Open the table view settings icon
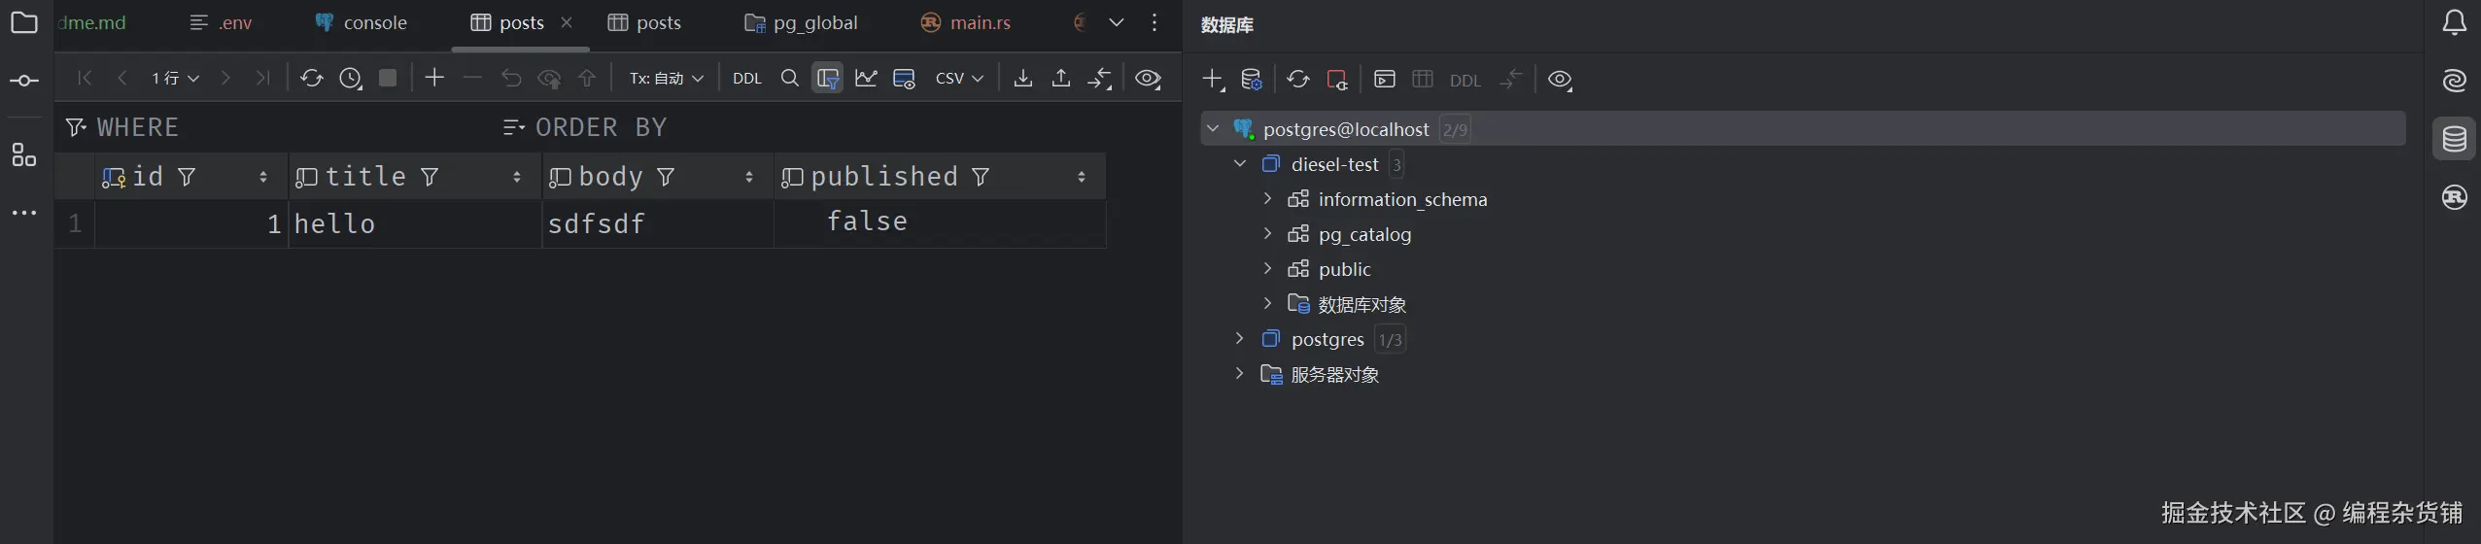Viewport: 2481px width, 544px height. click(x=905, y=79)
